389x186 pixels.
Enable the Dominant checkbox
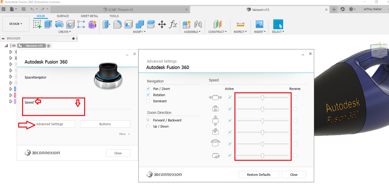click(148, 101)
